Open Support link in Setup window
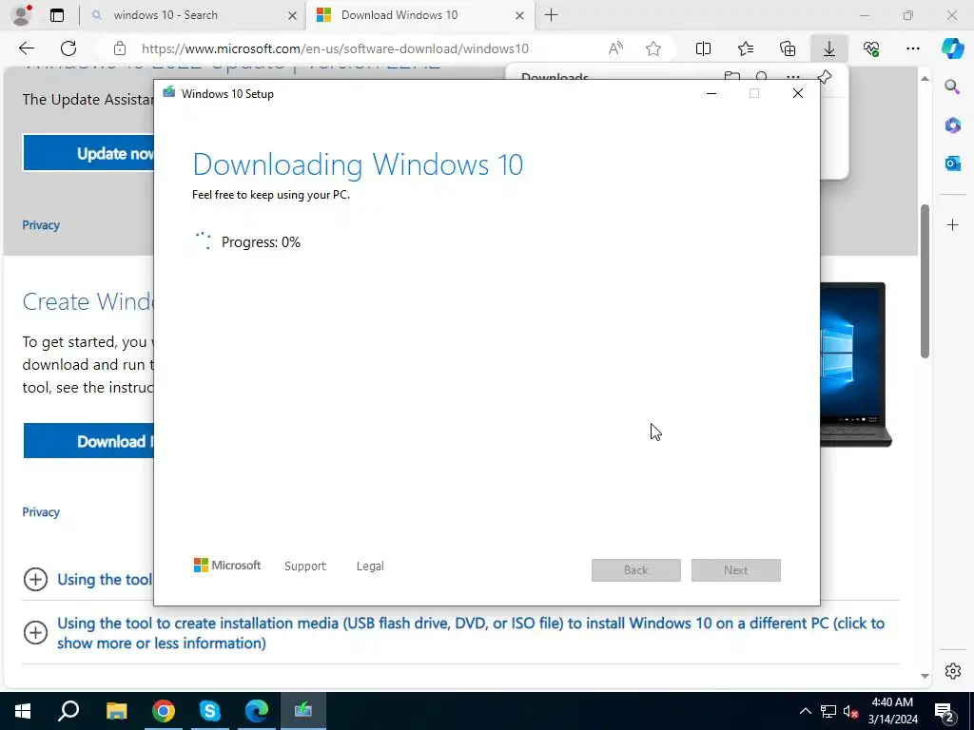This screenshot has width=974, height=730. point(305,567)
